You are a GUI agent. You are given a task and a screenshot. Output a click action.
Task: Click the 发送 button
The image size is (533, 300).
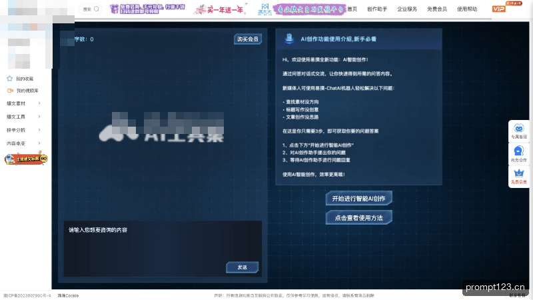242,267
